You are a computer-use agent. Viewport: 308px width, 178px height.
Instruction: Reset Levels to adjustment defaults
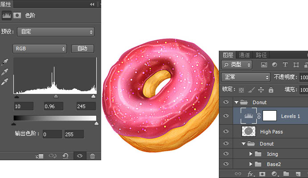(x=66, y=156)
